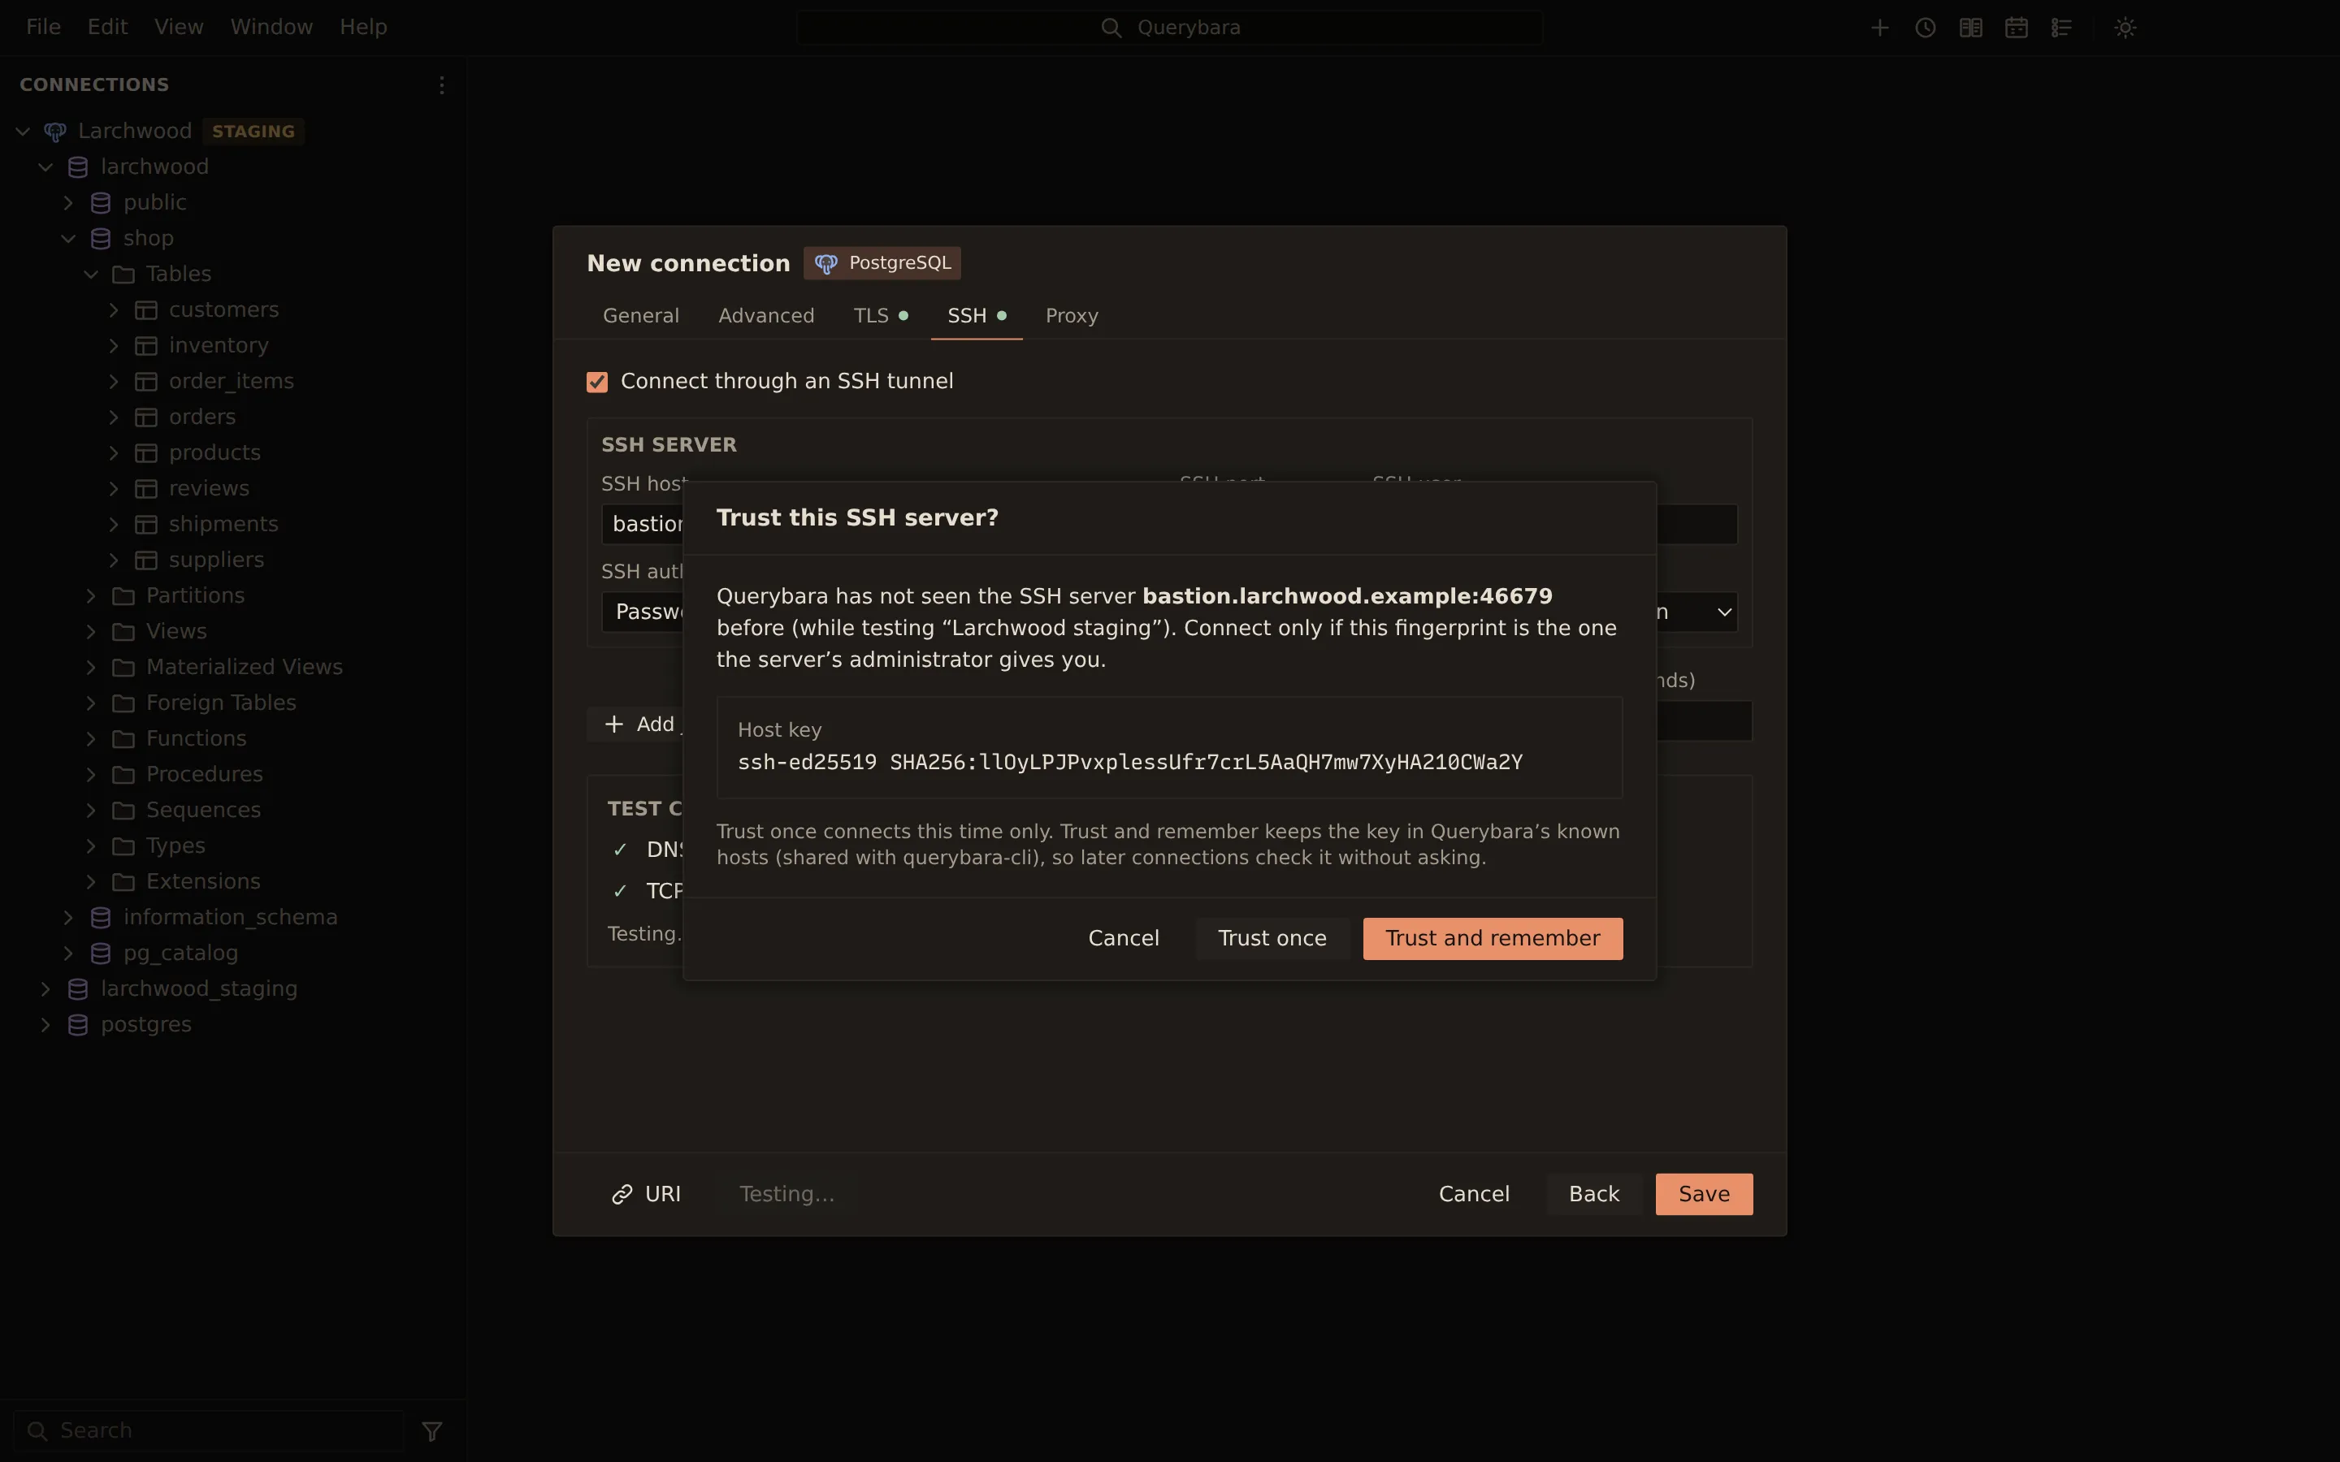
Task: Open query history via the clock icon
Action: (1925, 27)
